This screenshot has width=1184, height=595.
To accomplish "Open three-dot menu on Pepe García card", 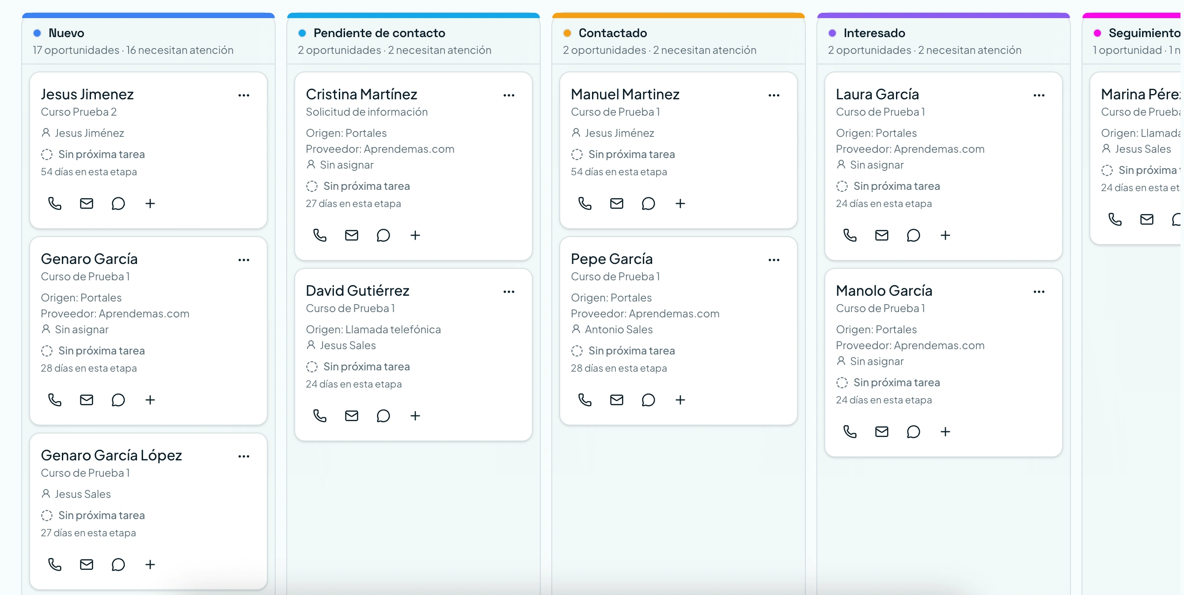I will (x=774, y=260).
